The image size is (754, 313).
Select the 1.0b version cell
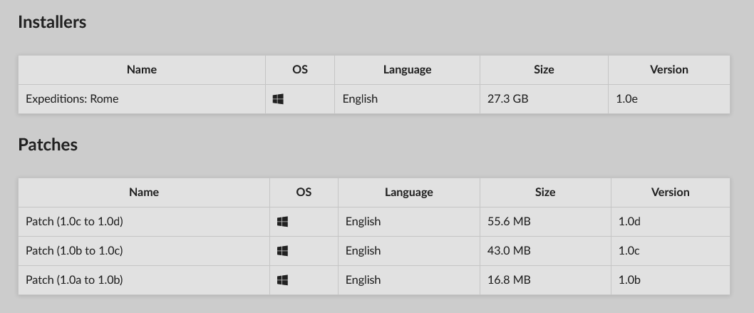pos(629,280)
